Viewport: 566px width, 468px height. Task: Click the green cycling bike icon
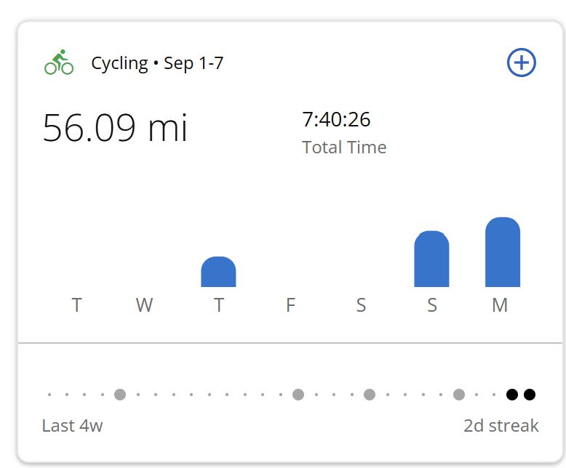(x=59, y=62)
